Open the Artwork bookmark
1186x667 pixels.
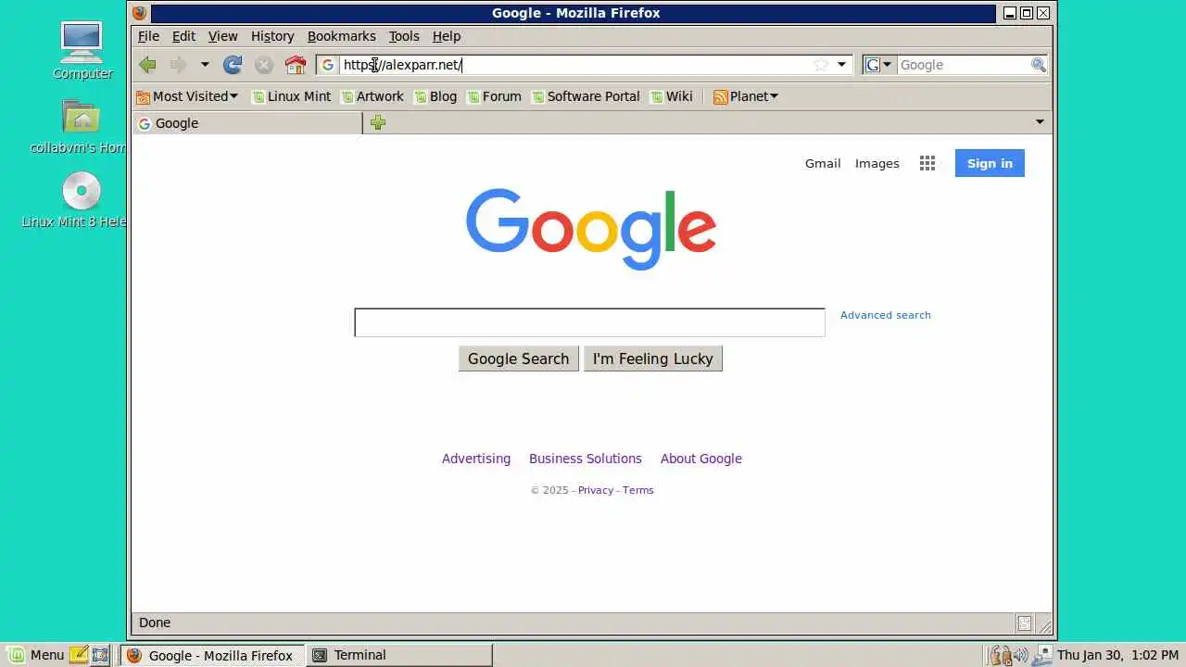pos(372,96)
